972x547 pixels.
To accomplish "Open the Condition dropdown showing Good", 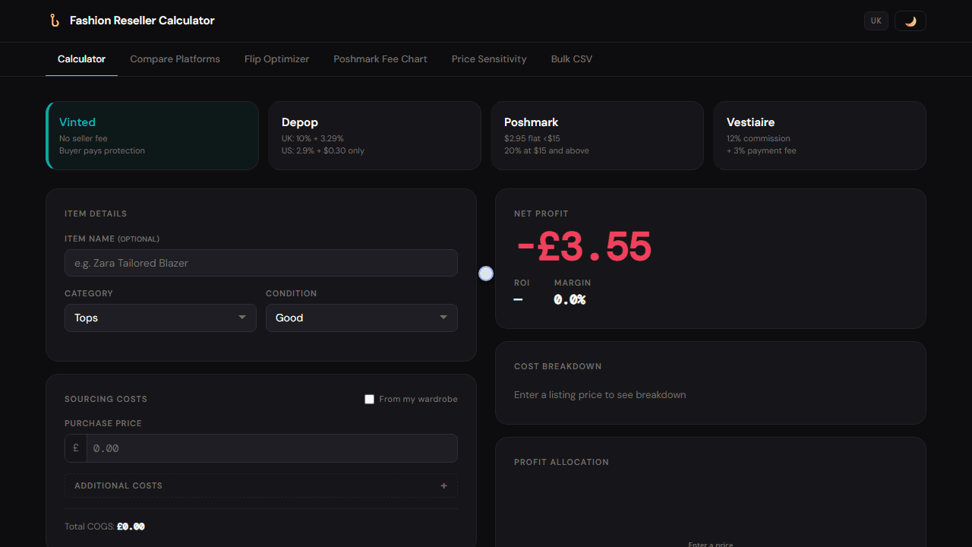I will 361,318.
